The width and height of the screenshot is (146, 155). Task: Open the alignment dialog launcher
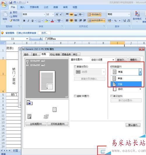[104, 26]
